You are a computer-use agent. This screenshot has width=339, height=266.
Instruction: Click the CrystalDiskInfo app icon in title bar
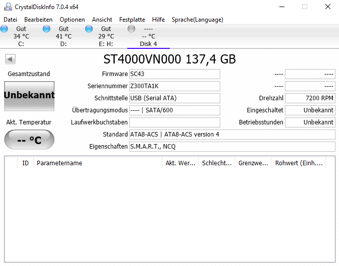[8, 7]
